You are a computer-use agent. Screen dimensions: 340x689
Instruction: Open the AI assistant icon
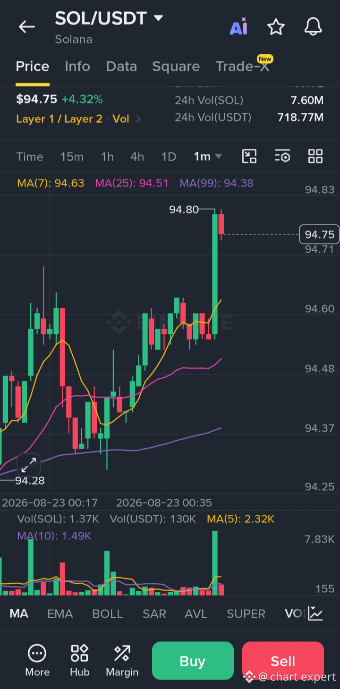(238, 27)
